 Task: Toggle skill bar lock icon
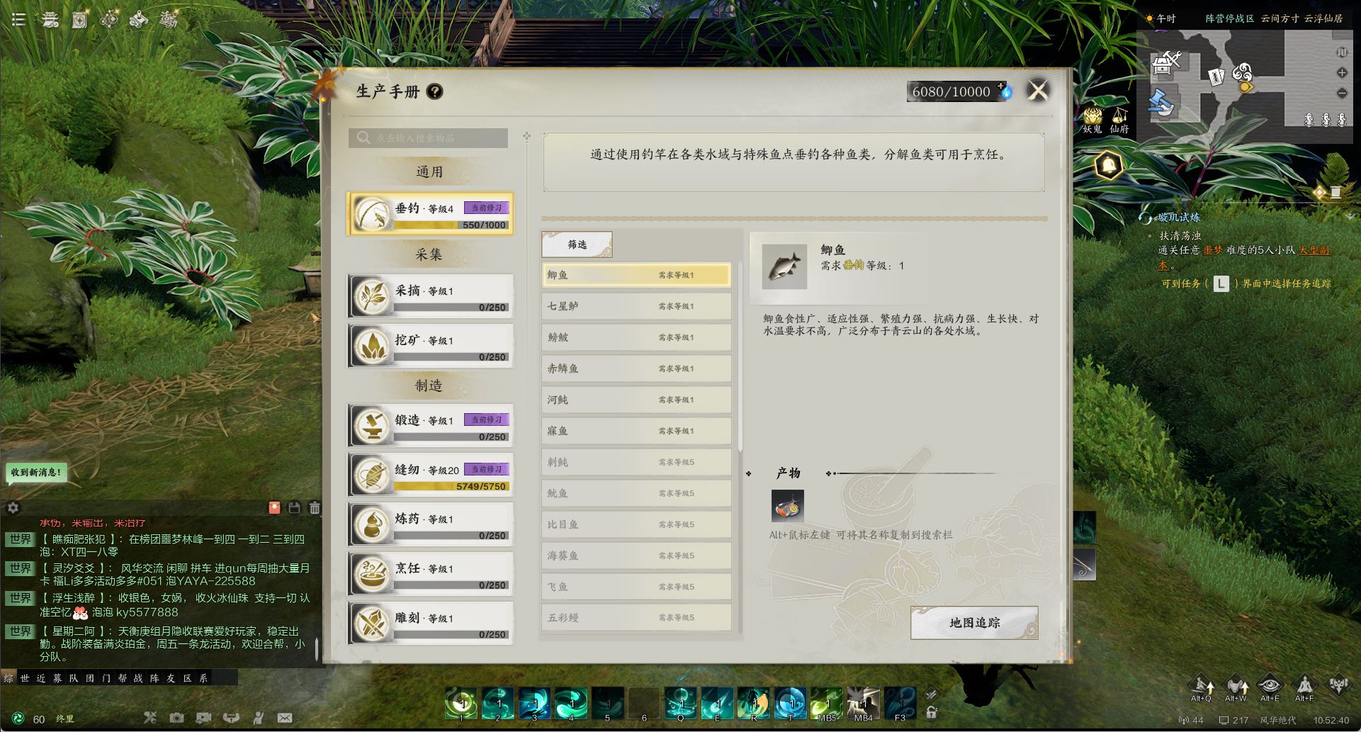point(932,713)
